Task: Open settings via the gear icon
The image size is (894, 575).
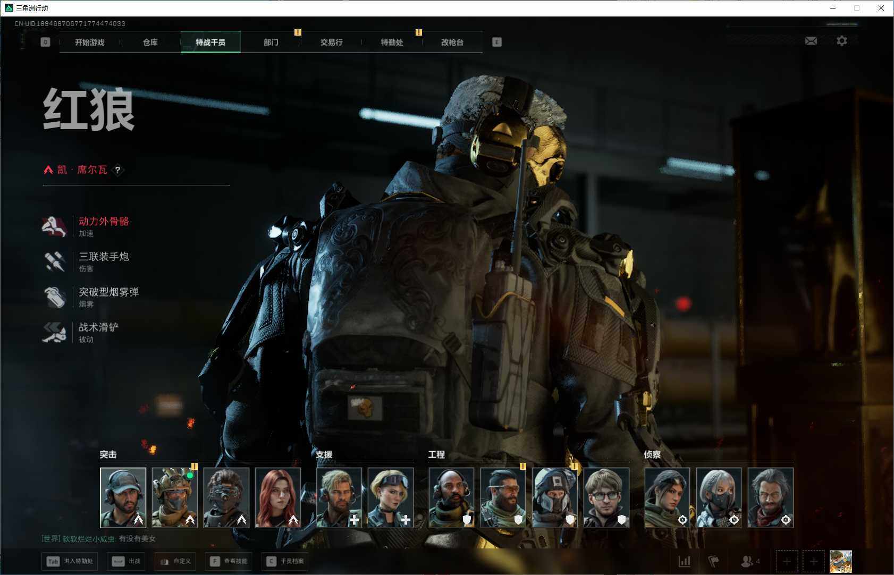Action: 842,41
